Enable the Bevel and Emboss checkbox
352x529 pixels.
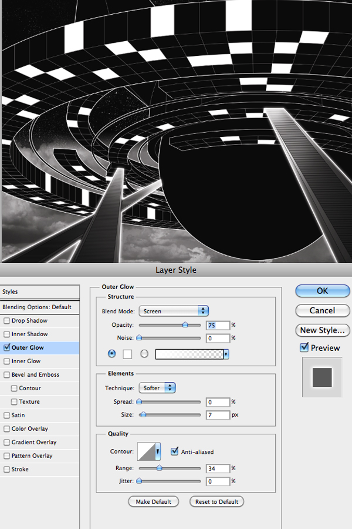6,374
